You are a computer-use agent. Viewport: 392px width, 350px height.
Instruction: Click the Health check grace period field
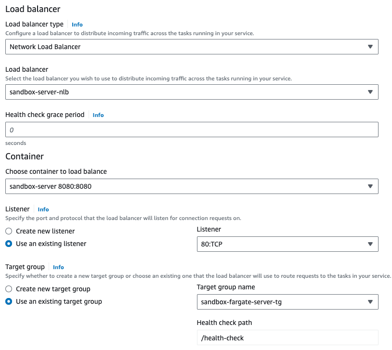click(191, 130)
